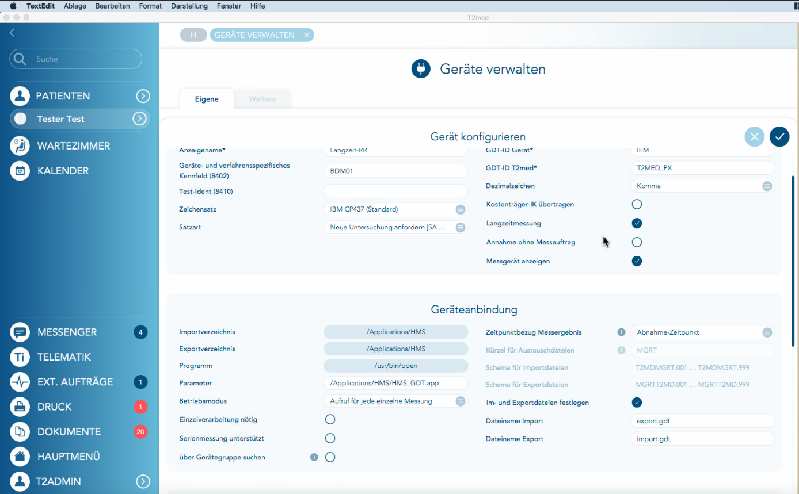Expand the T2ADMIN arrow
This screenshot has width=799, height=494.
tap(143, 481)
